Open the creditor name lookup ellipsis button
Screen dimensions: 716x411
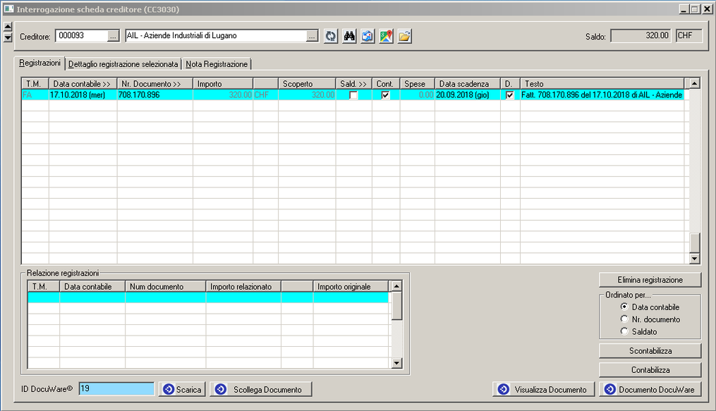coord(313,36)
